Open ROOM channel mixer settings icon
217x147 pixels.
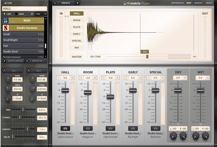[88, 128]
